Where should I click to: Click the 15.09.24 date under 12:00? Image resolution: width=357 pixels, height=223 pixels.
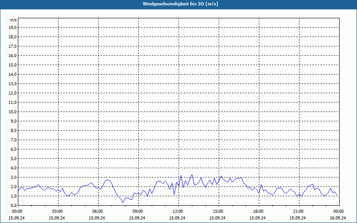click(x=177, y=218)
